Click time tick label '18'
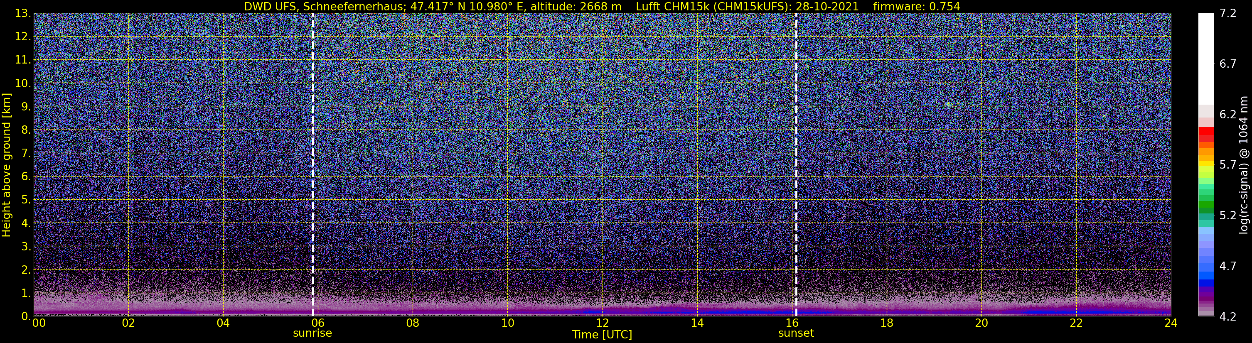 [x=886, y=323]
